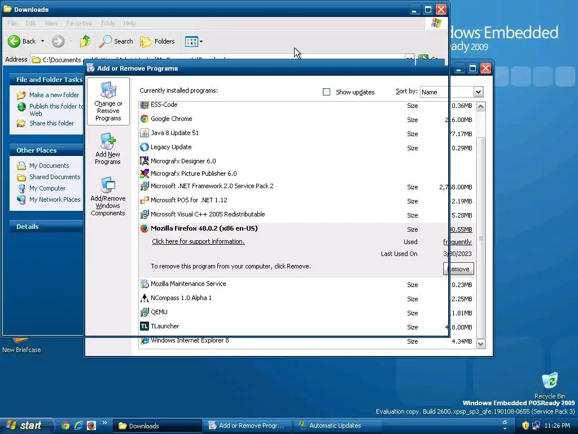Open Add/Remove Windows Components
The image size is (578, 434).
[x=108, y=196]
